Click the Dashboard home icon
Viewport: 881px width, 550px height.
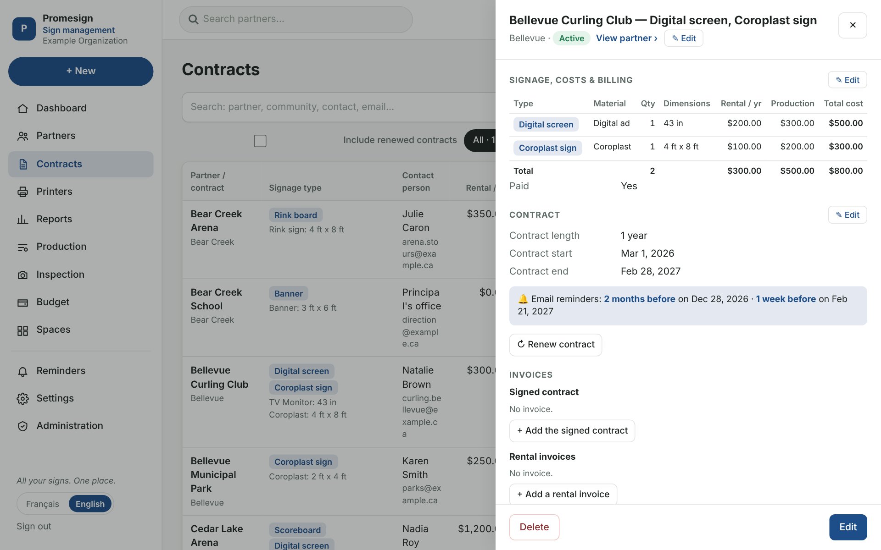click(22, 109)
